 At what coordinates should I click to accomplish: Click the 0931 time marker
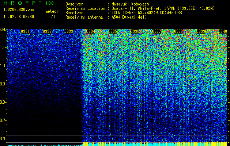(x=25, y=31)
